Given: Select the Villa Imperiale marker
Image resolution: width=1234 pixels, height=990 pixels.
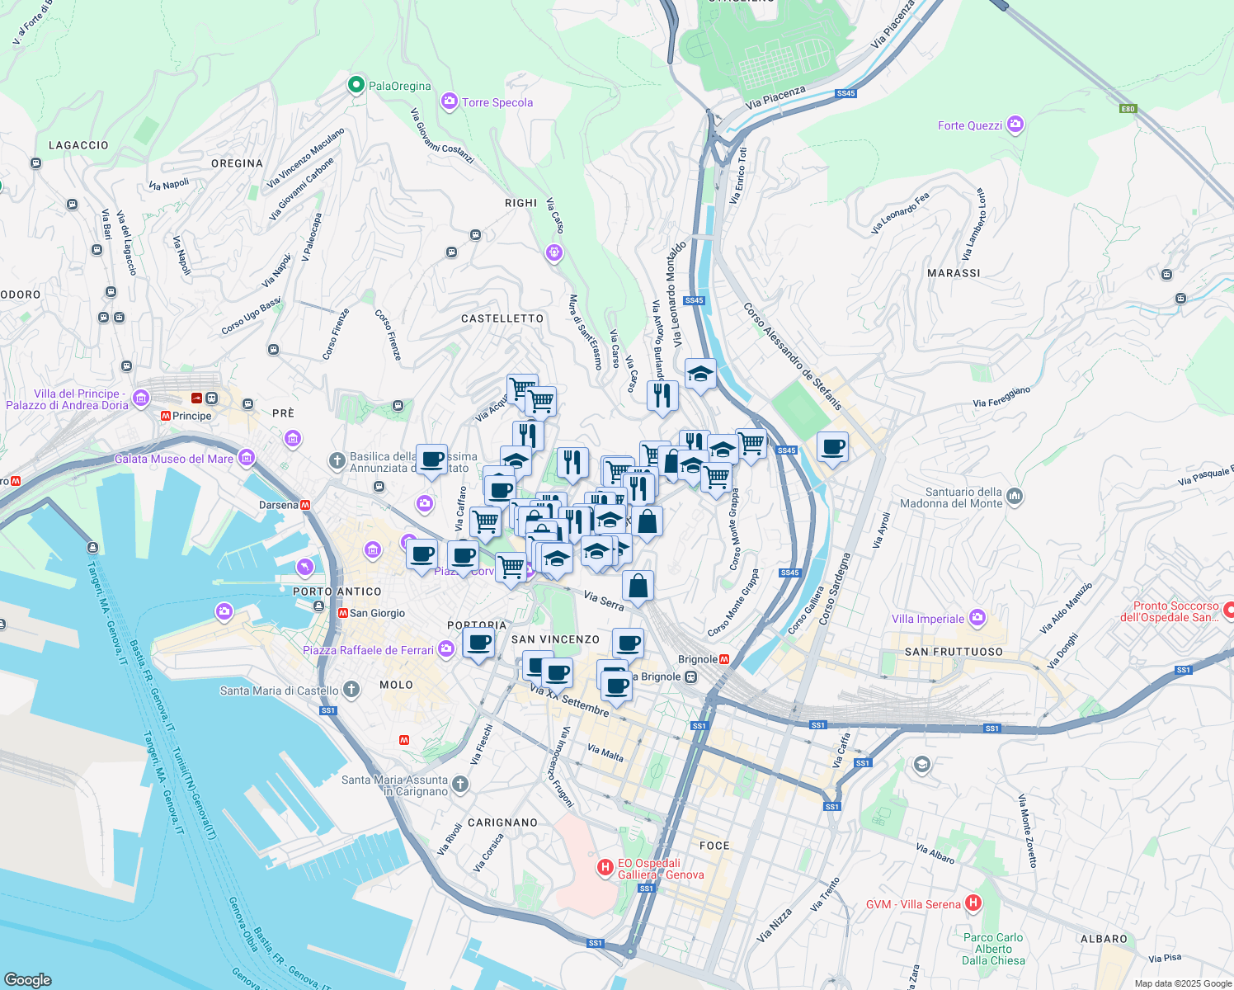Looking at the screenshot, I should (977, 617).
